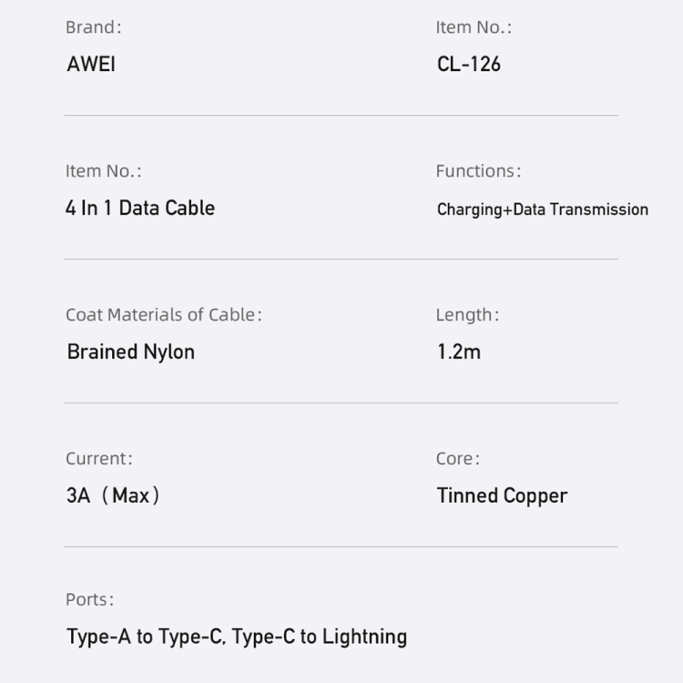The image size is (683, 683).
Task: Click the Item No. label above 4 In 1 Data Cable
Action: tap(104, 171)
